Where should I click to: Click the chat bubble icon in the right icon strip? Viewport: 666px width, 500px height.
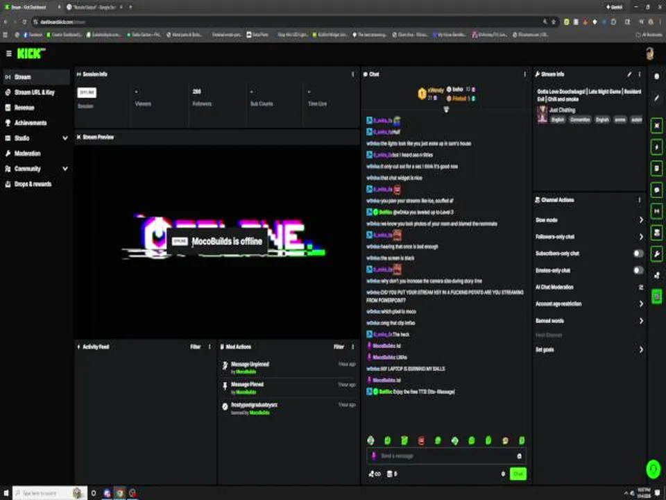point(657,190)
